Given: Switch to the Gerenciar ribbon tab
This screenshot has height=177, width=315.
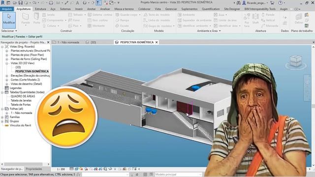Looking at the screenshot, I should point(171,9).
